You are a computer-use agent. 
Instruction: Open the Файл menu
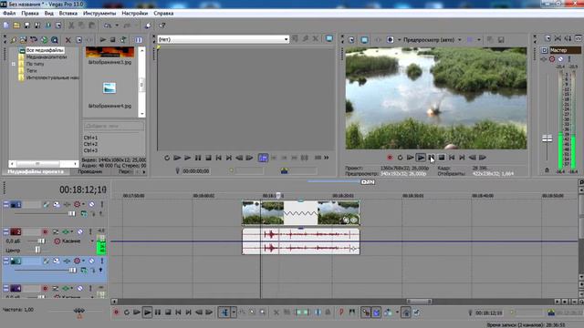(9, 13)
